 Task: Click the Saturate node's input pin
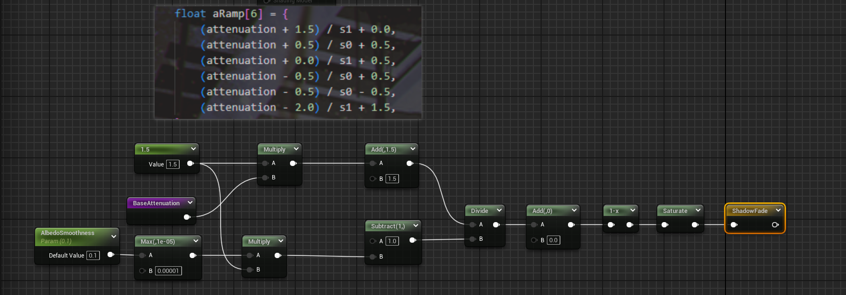[x=665, y=224]
